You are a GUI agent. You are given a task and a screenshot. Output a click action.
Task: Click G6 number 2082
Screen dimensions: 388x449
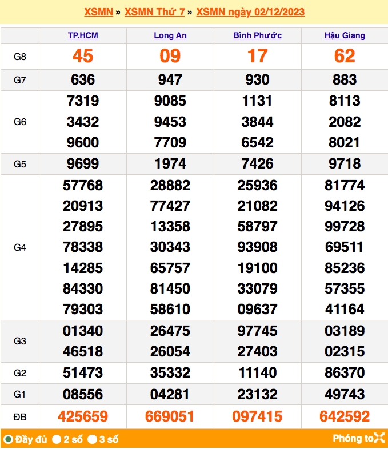coord(345,122)
